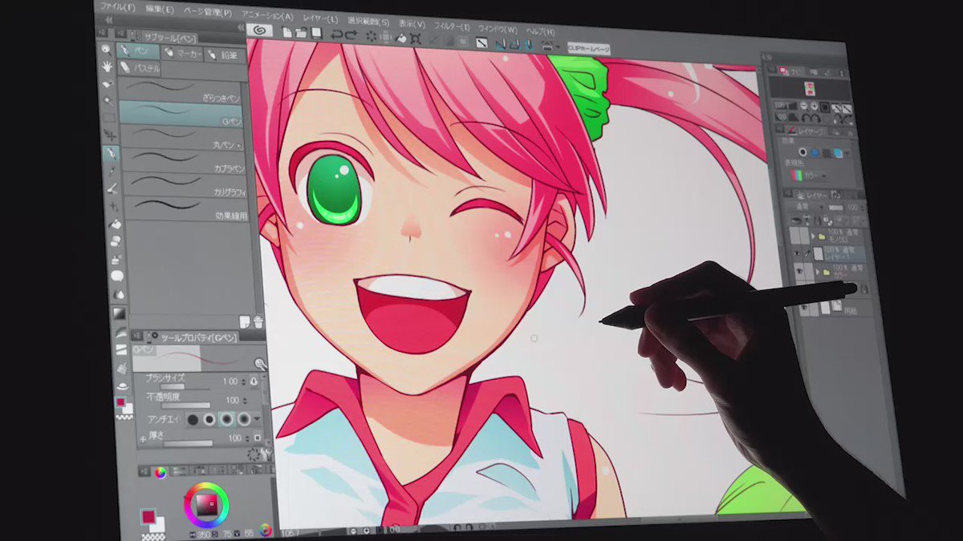
Task: Open the layer blend mode 通常 dropdown
Action: click(810, 206)
